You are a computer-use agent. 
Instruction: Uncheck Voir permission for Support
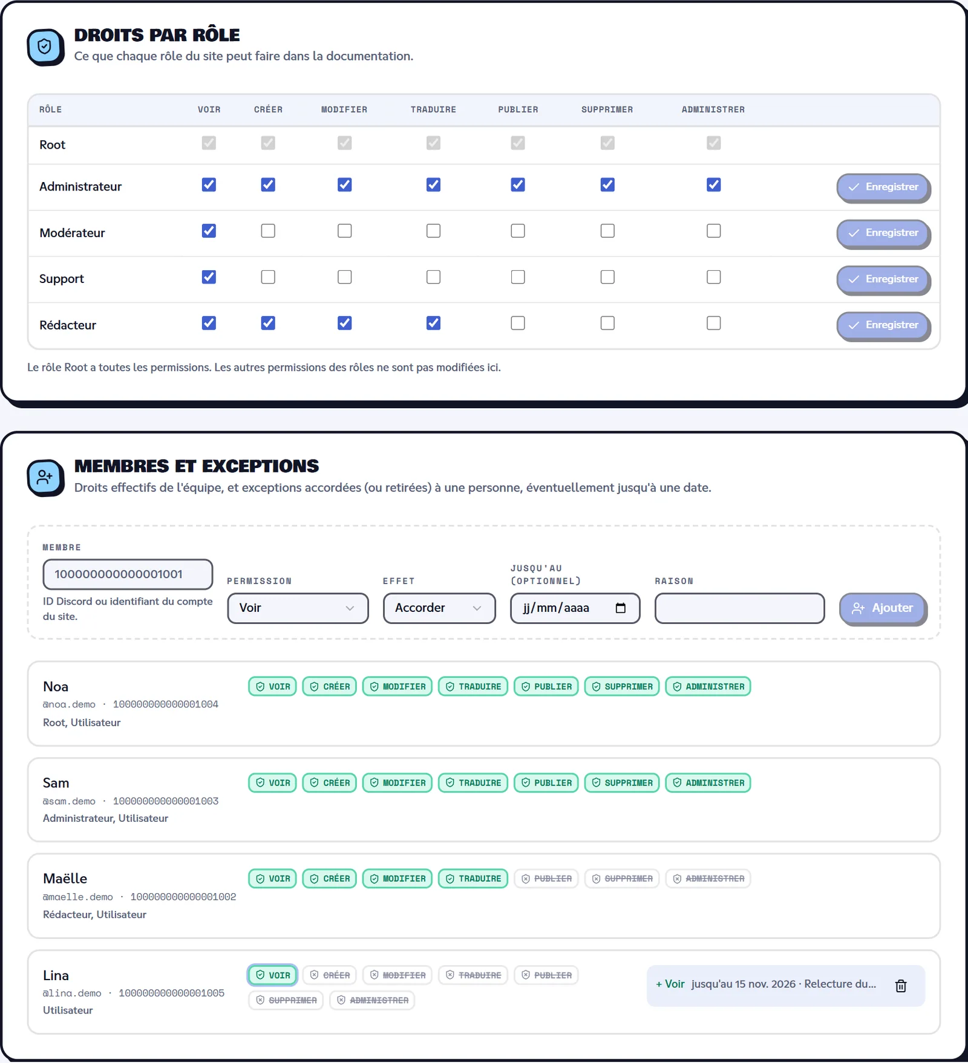209,277
